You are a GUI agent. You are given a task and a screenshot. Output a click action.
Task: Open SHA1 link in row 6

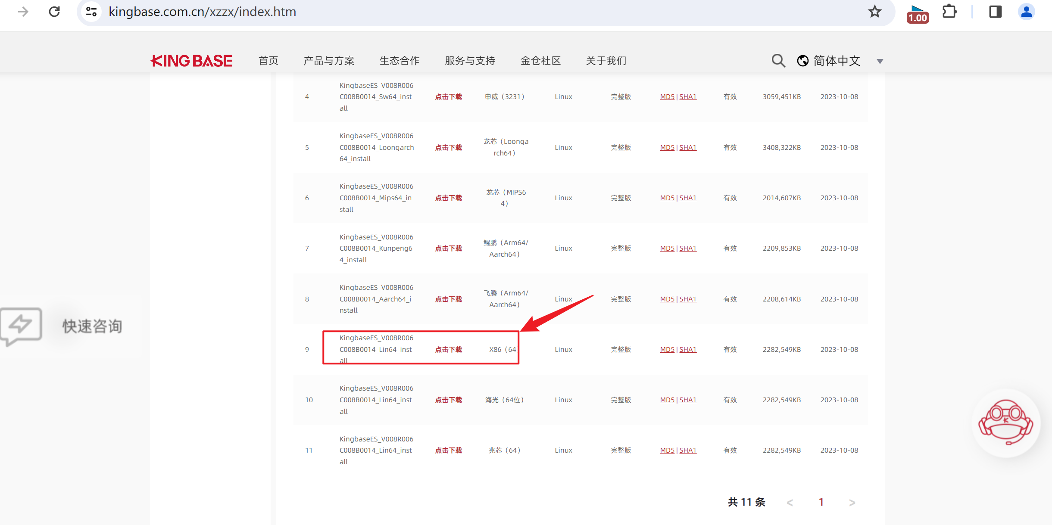click(x=688, y=198)
